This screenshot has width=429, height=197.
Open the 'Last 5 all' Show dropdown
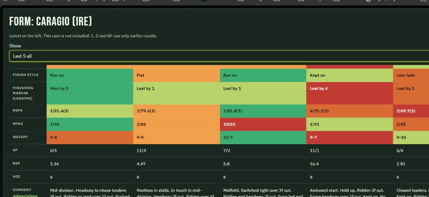point(219,56)
